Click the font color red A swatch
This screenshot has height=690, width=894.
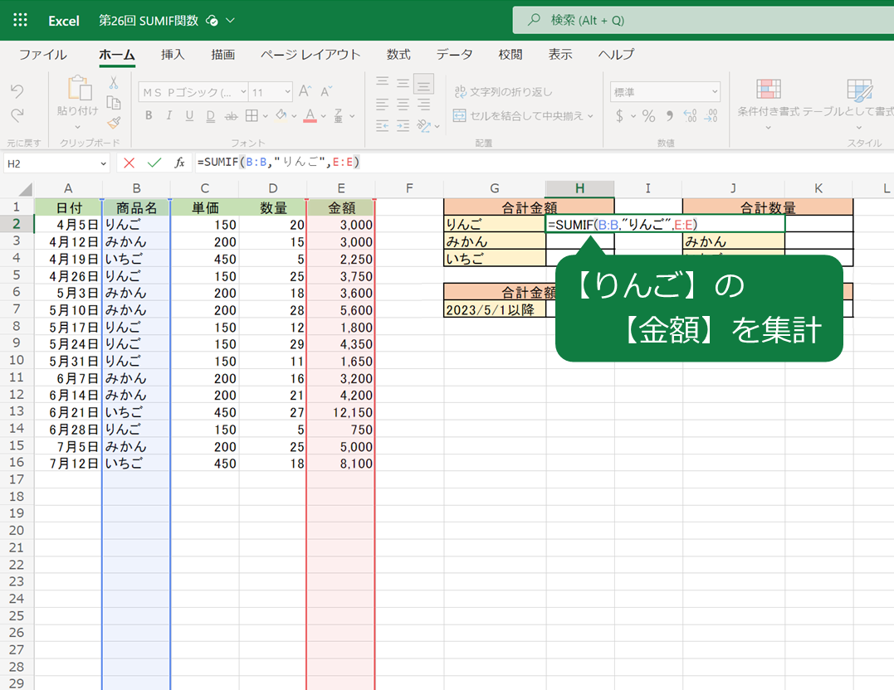click(310, 116)
